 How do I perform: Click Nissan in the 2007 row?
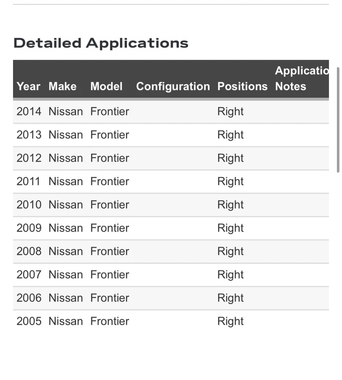66,275
